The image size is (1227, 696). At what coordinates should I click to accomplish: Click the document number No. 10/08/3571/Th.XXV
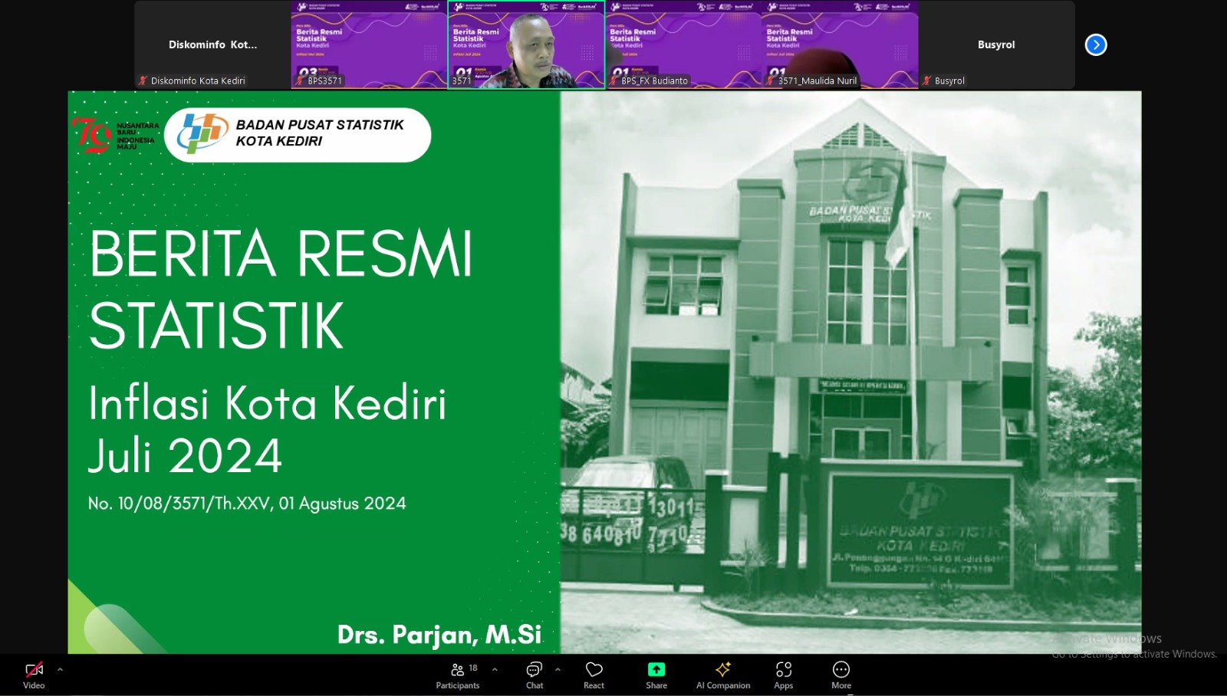[179, 504]
